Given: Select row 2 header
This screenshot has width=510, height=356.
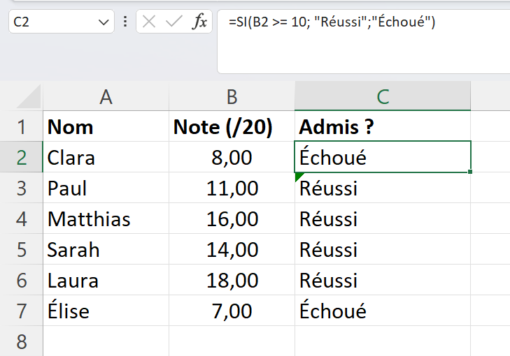Looking at the screenshot, I should [22, 157].
